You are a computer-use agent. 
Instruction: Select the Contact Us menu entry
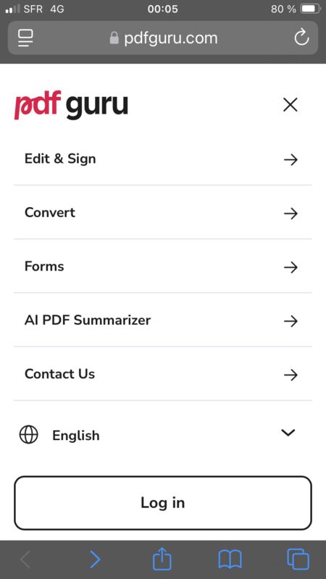point(163,373)
